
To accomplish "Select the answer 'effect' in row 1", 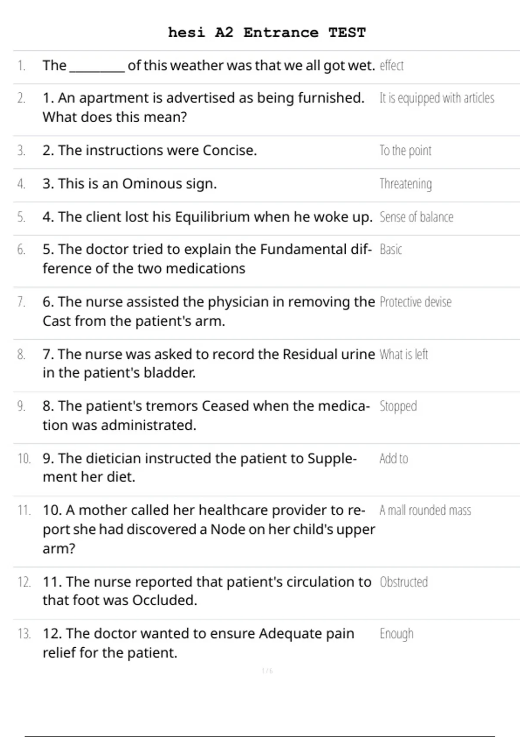I will click(391, 65).
